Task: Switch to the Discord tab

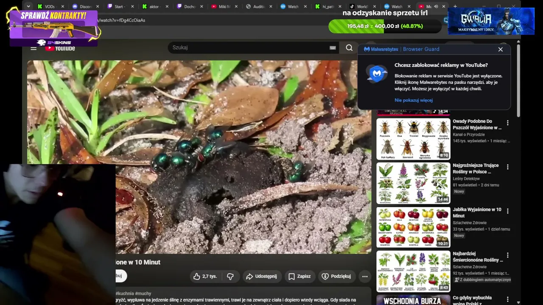Action: tap(85, 7)
